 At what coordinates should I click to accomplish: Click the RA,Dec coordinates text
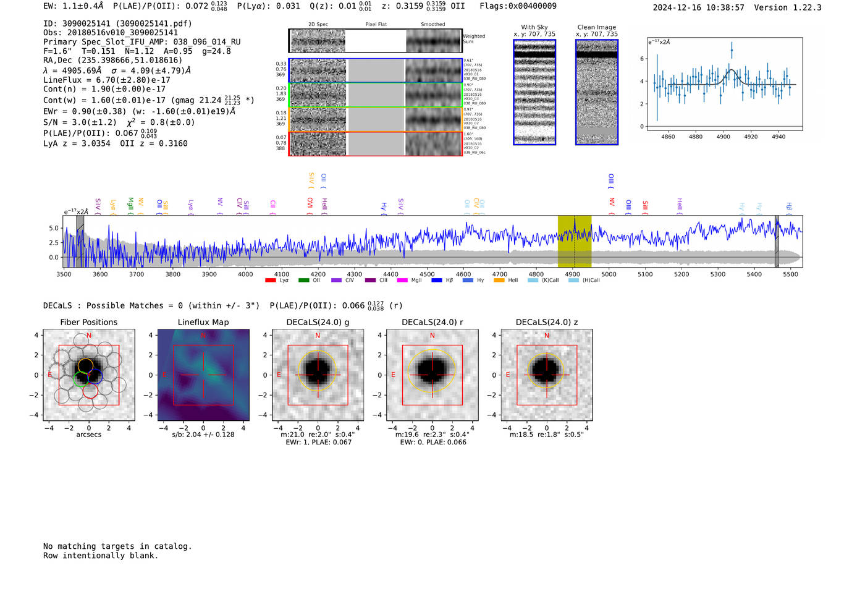coord(113,61)
